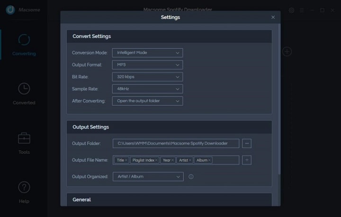
Task: Click the Output Folder path field
Action: pos(176,143)
